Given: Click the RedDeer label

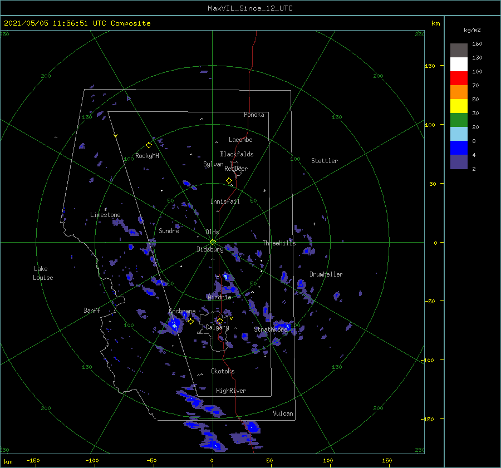Looking at the screenshot, I should (236, 169).
